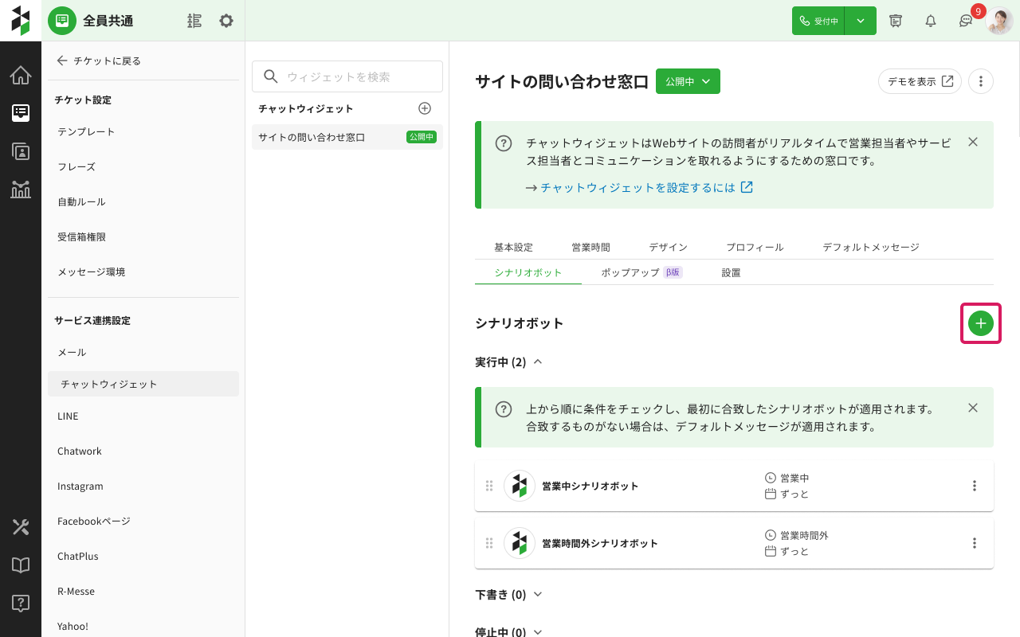Click the tools wrench icon in sidebar
Viewport: 1020px width, 637px height.
click(x=21, y=527)
